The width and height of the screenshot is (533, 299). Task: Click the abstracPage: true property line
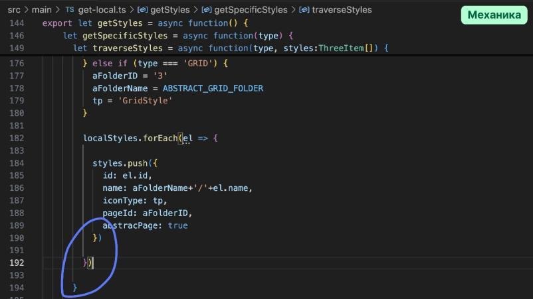tap(145, 226)
